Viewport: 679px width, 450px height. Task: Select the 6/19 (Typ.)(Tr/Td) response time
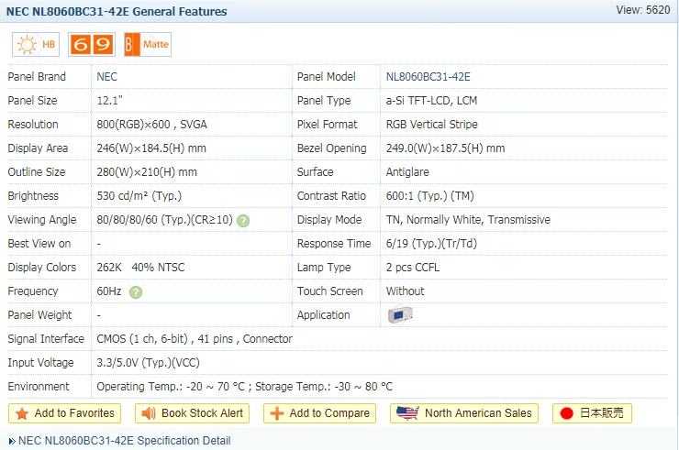pos(431,243)
